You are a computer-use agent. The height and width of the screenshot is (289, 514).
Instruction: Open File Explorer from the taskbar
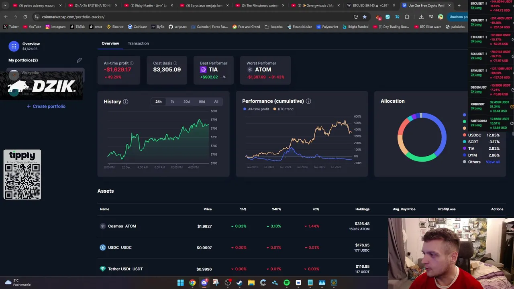tap(251, 283)
